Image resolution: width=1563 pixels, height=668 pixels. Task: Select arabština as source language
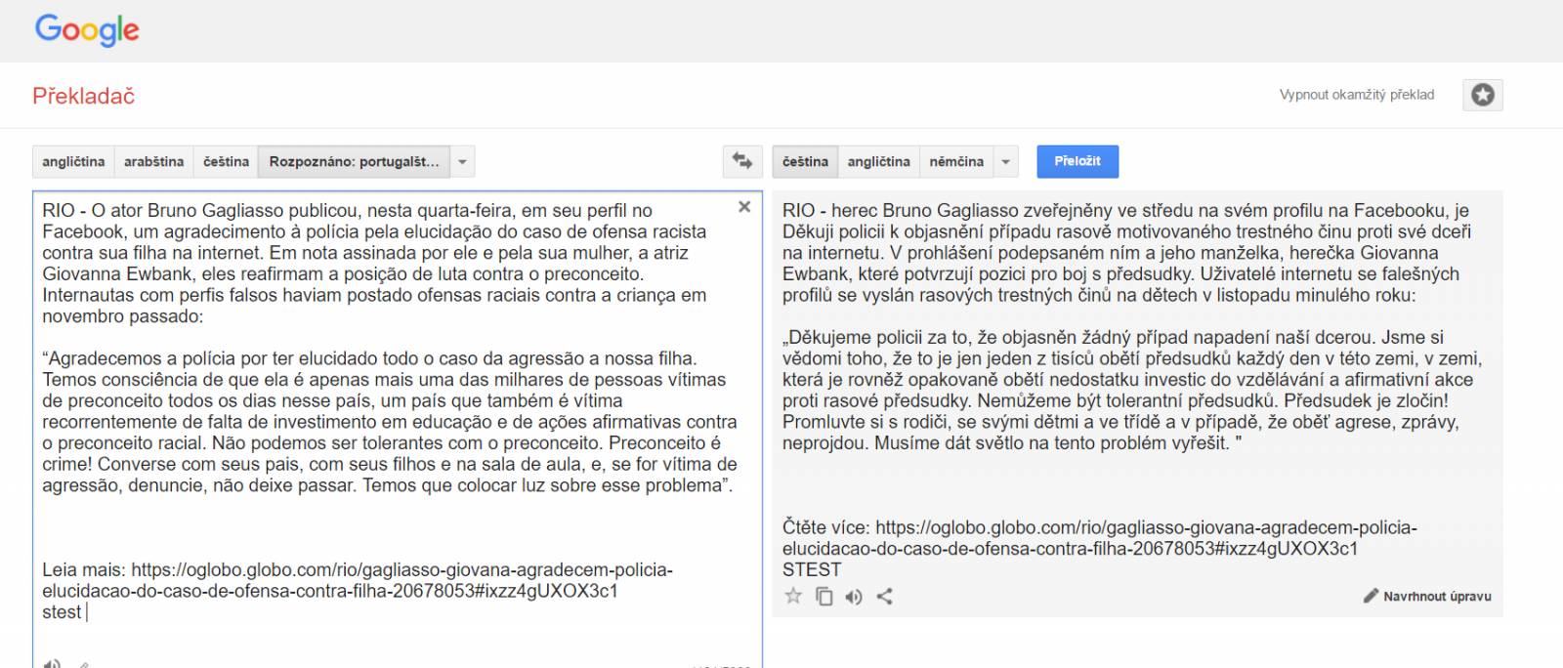153,161
